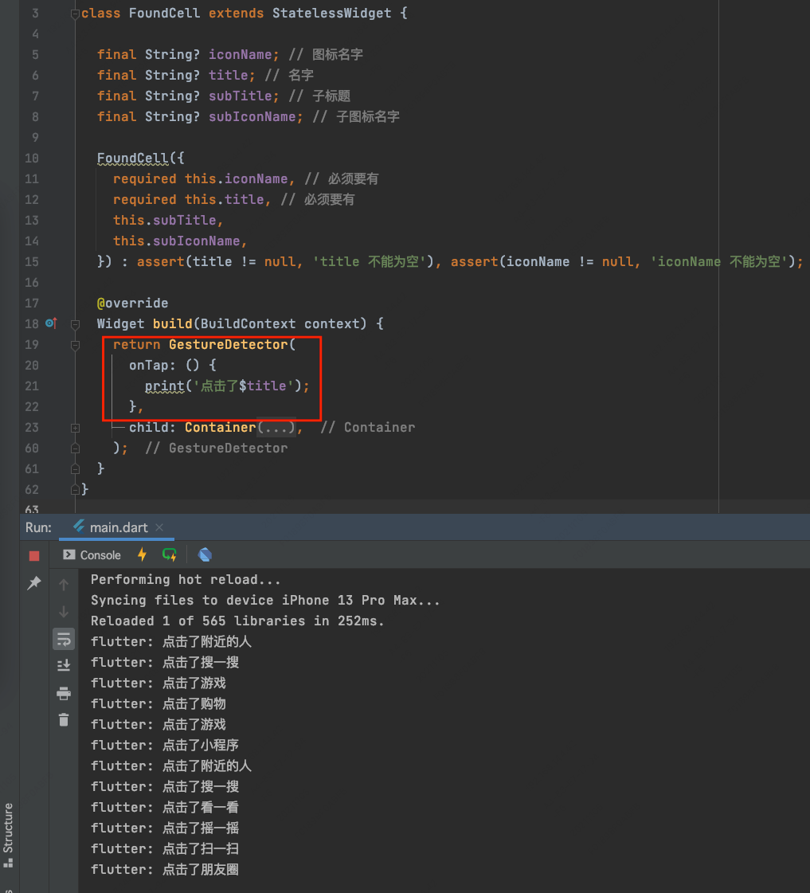This screenshot has width=810, height=893.
Task: Click GestureDetector on line 19
Action: coord(228,345)
